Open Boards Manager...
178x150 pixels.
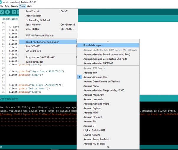pos(108,45)
